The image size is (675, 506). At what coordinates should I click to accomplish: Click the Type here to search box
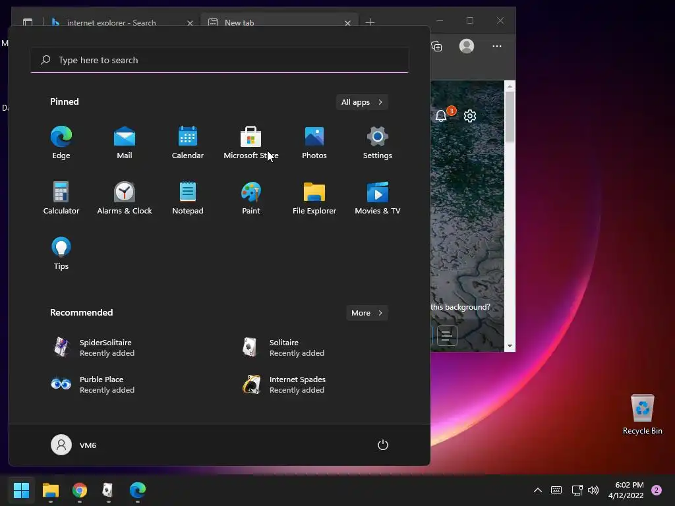[x=220, y=60]
